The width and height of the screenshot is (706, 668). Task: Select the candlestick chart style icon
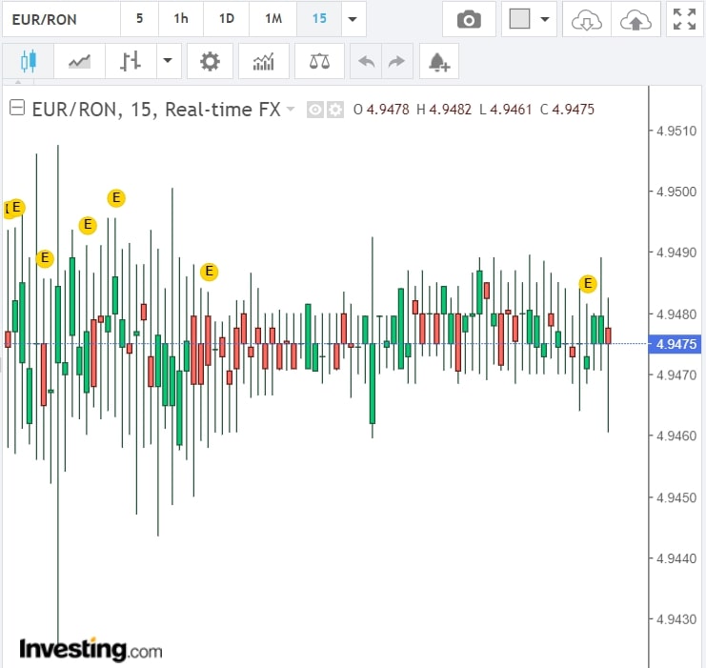[28, 63]
